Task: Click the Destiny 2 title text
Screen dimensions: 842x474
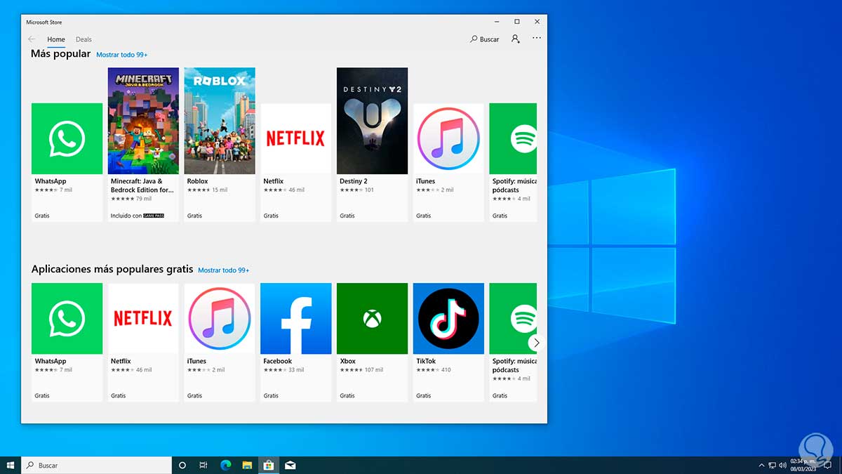Action: click(x=354, y=181)
